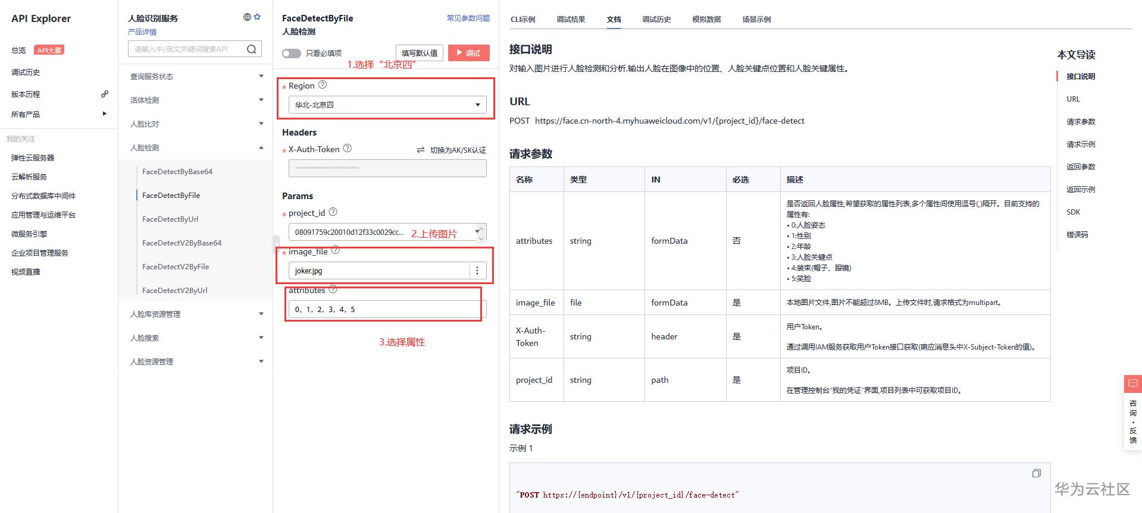Open 云解析服务 under 我的关注
This screenshot has height=513, width=1142.
click(29, 177)
